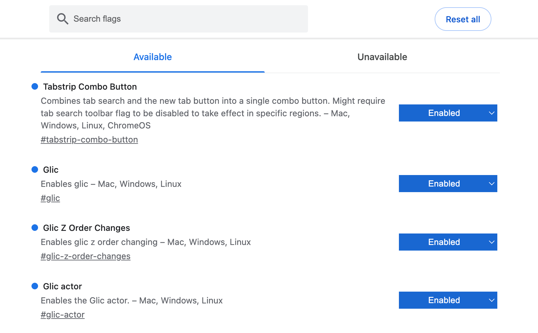
Task: Follow the #glic link
Action: [x=50, y=198]
